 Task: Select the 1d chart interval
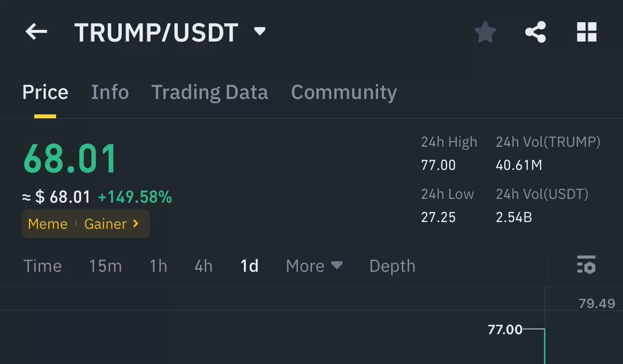point(249,266)
